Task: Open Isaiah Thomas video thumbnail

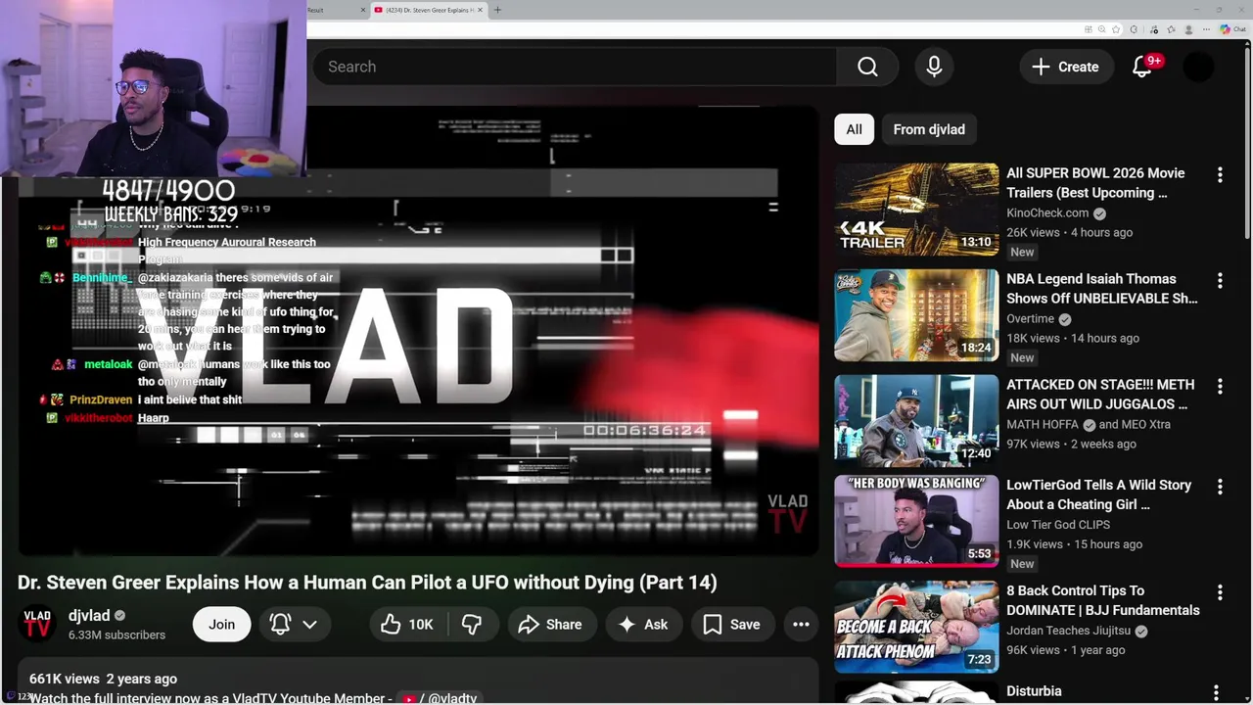Action: coord(916,314)
